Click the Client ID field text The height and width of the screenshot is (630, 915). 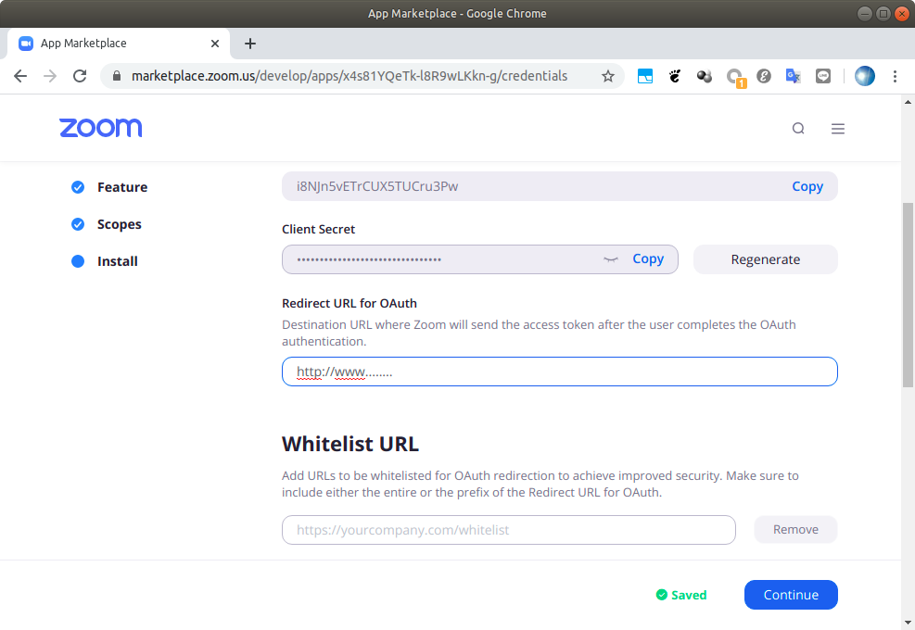[x=377, y=186]
